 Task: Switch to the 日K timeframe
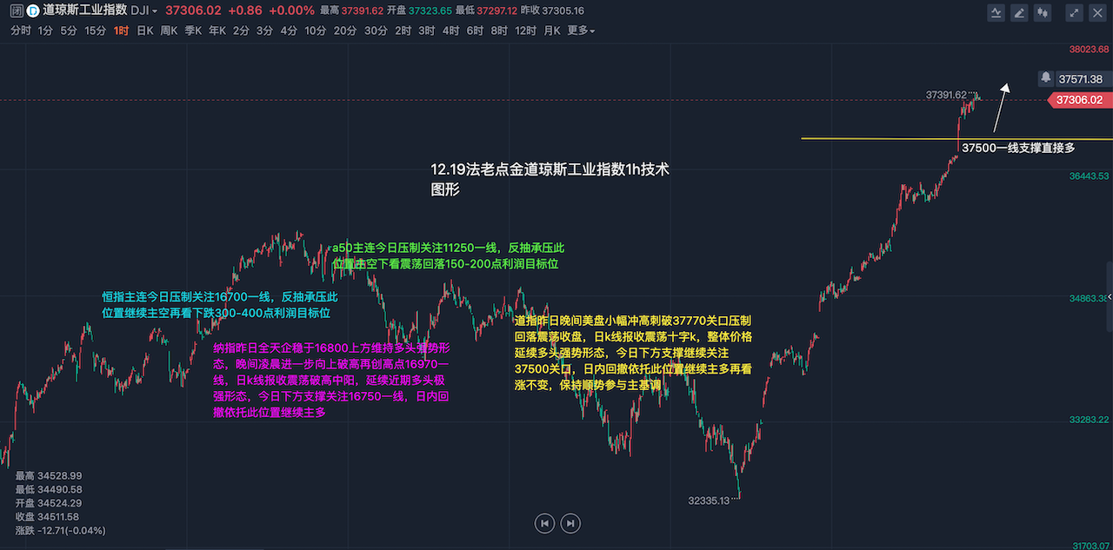pyautogui.click(x=145, y=30)
